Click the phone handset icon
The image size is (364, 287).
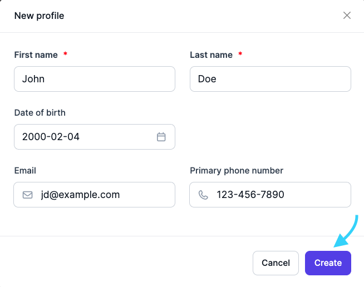coord(204,195)
